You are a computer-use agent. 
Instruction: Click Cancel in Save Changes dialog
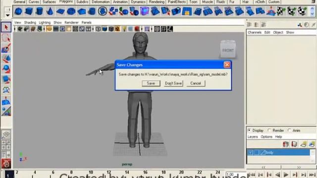point(196,84)
